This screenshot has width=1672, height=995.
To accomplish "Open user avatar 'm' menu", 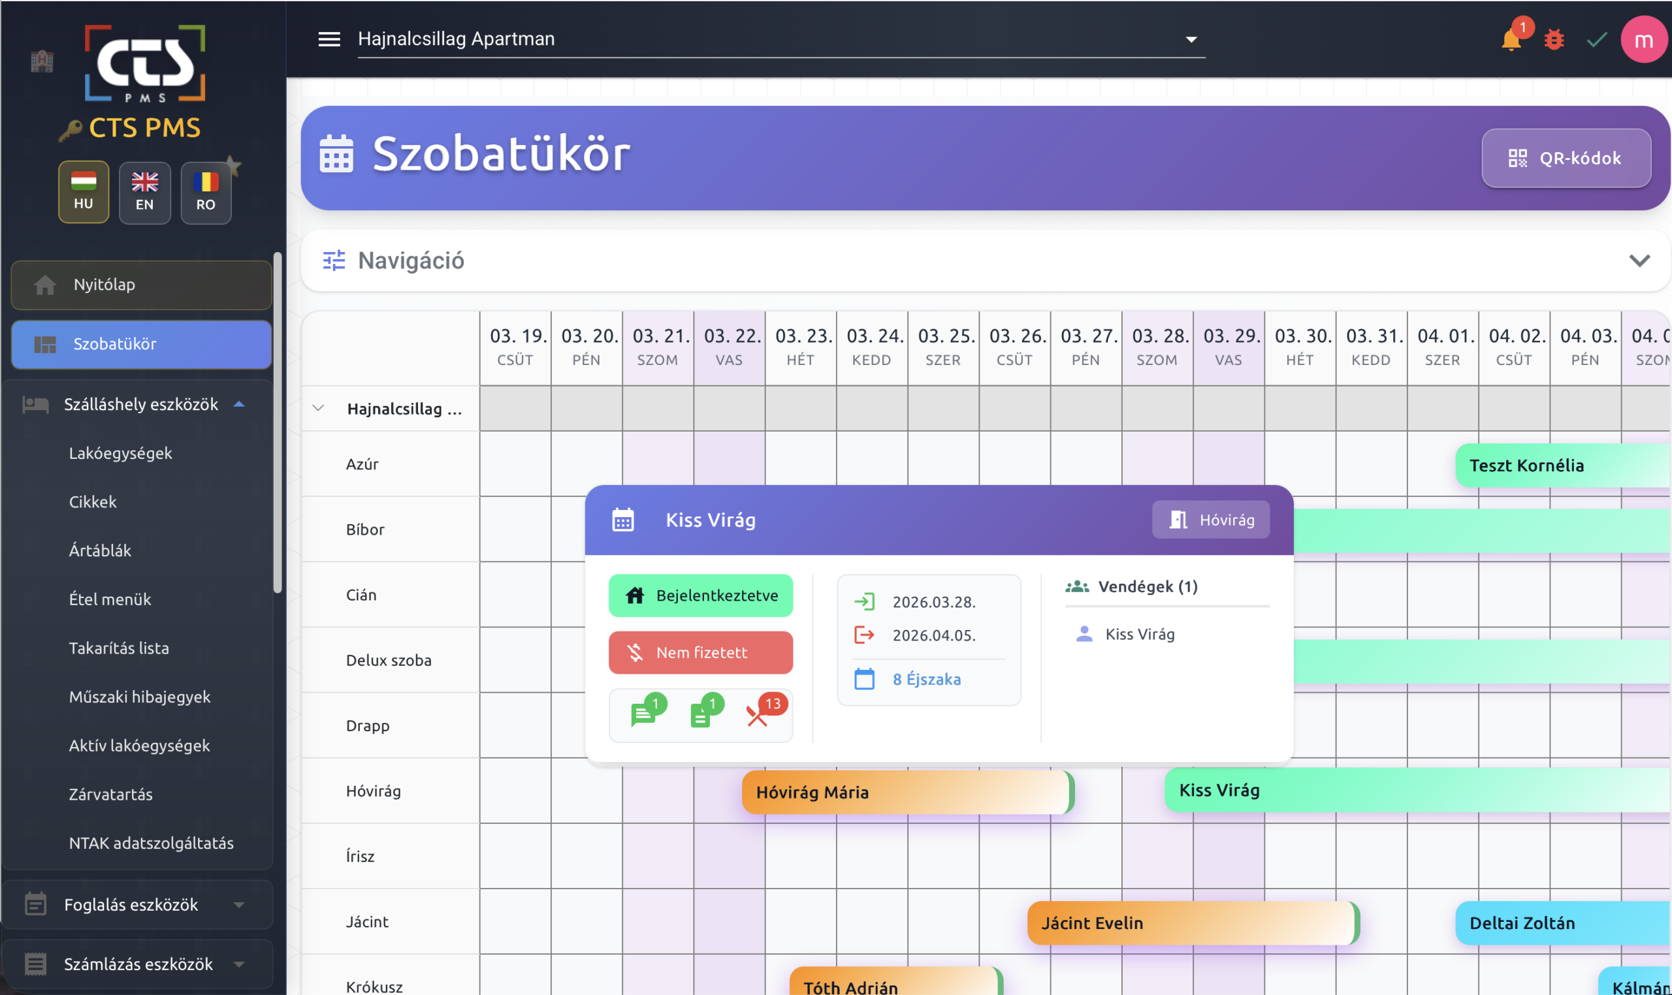I will click(1643, 40).
